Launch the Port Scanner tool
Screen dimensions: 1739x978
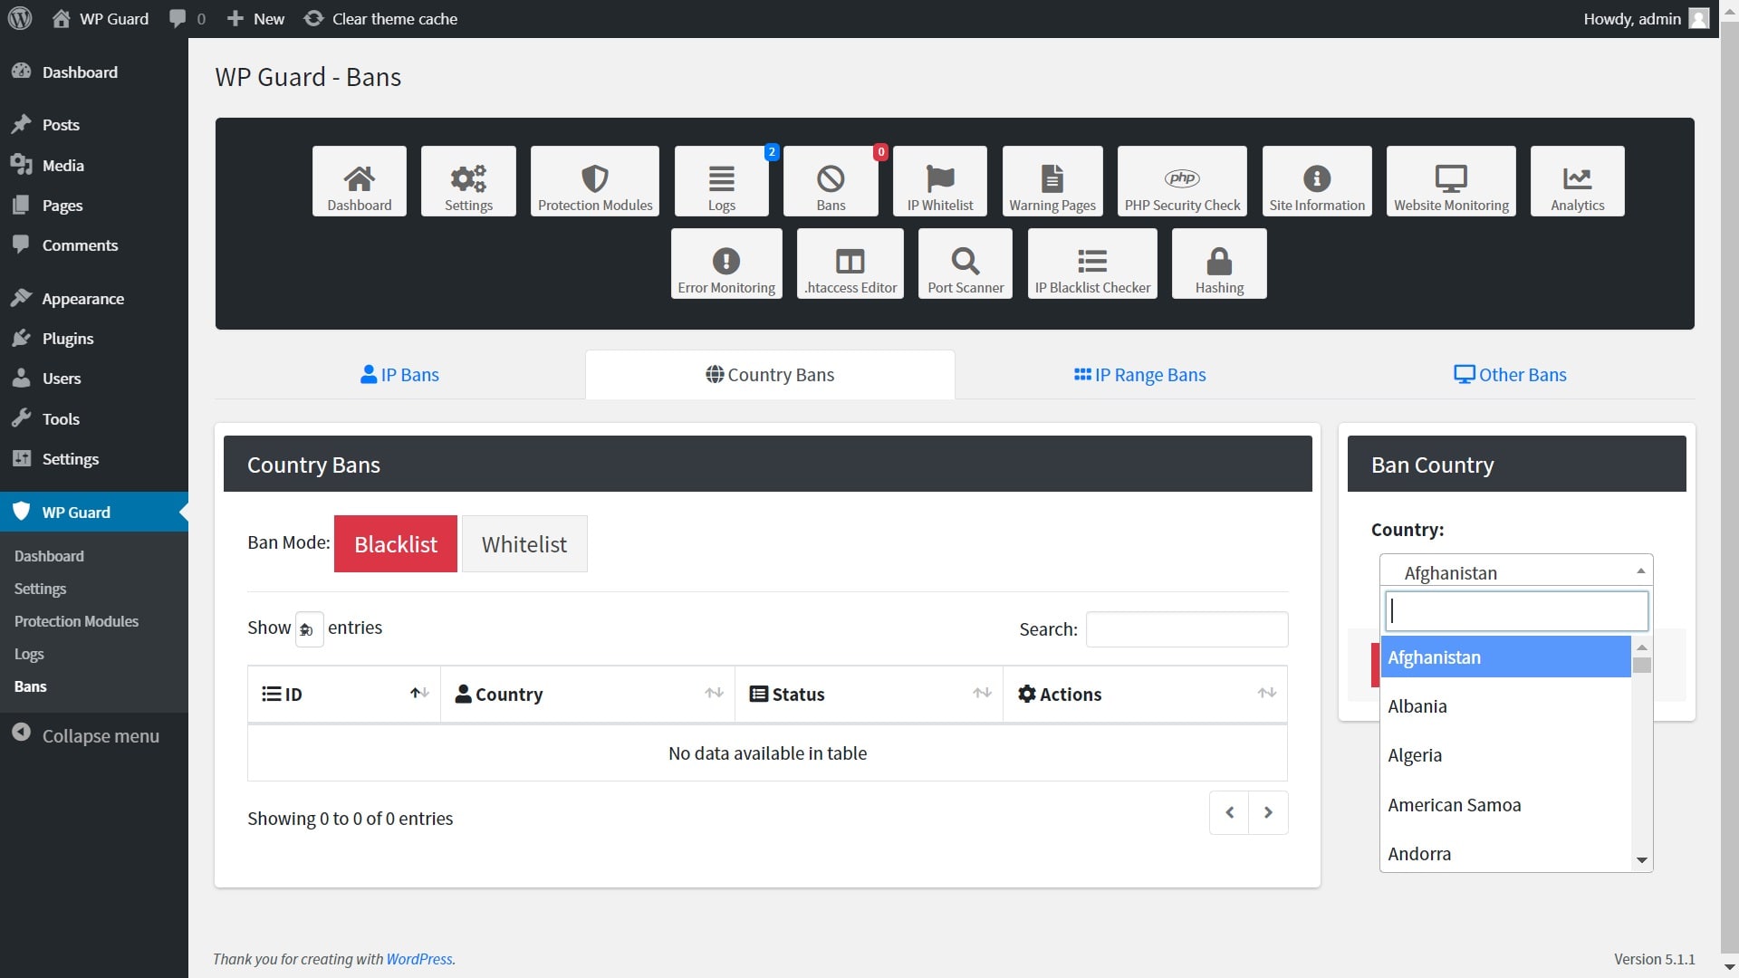(x=965, y=263)
